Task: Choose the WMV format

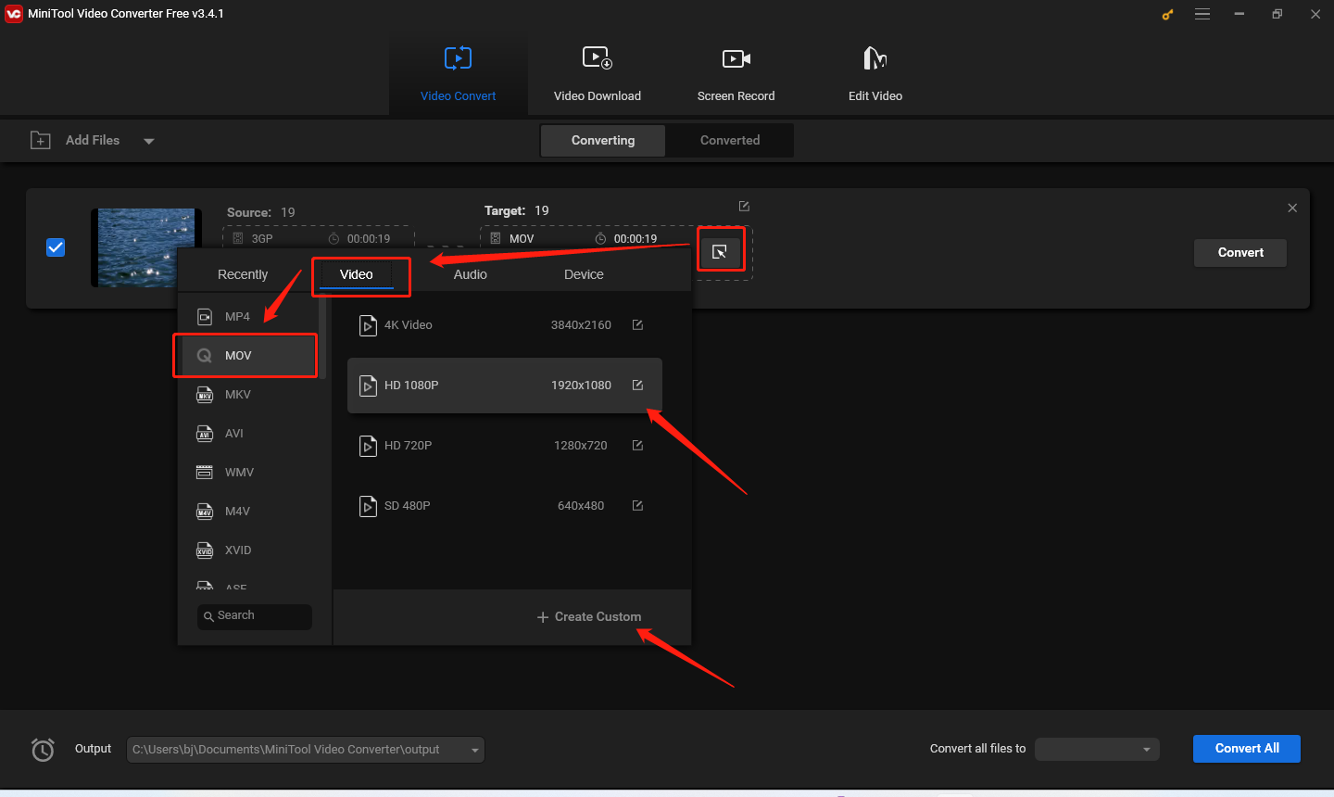Action: (248, 473)
